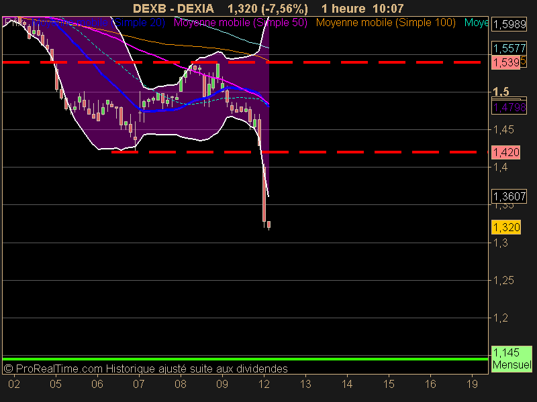Click date label 12 on time axis
The width and height of the screenshot is (537, 402).
[264, 384]
